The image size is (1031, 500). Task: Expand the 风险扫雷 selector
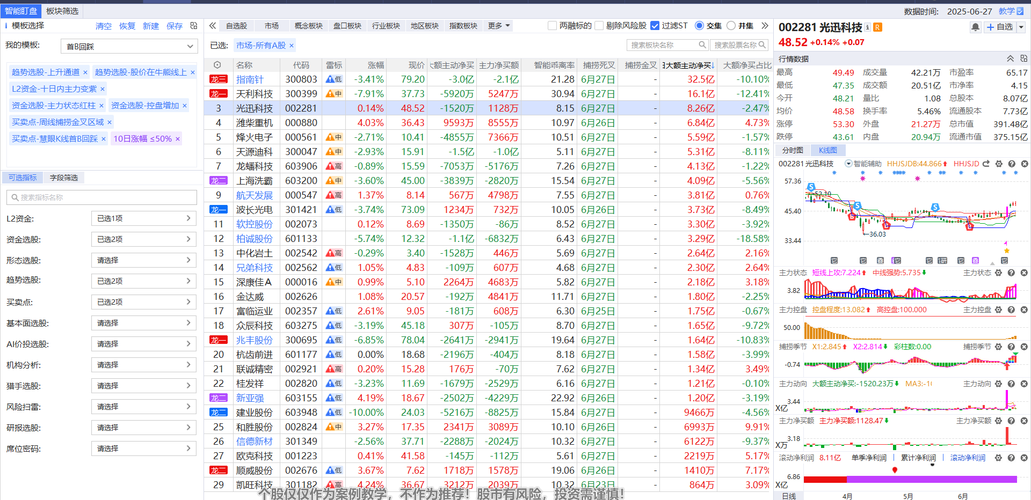144,407
